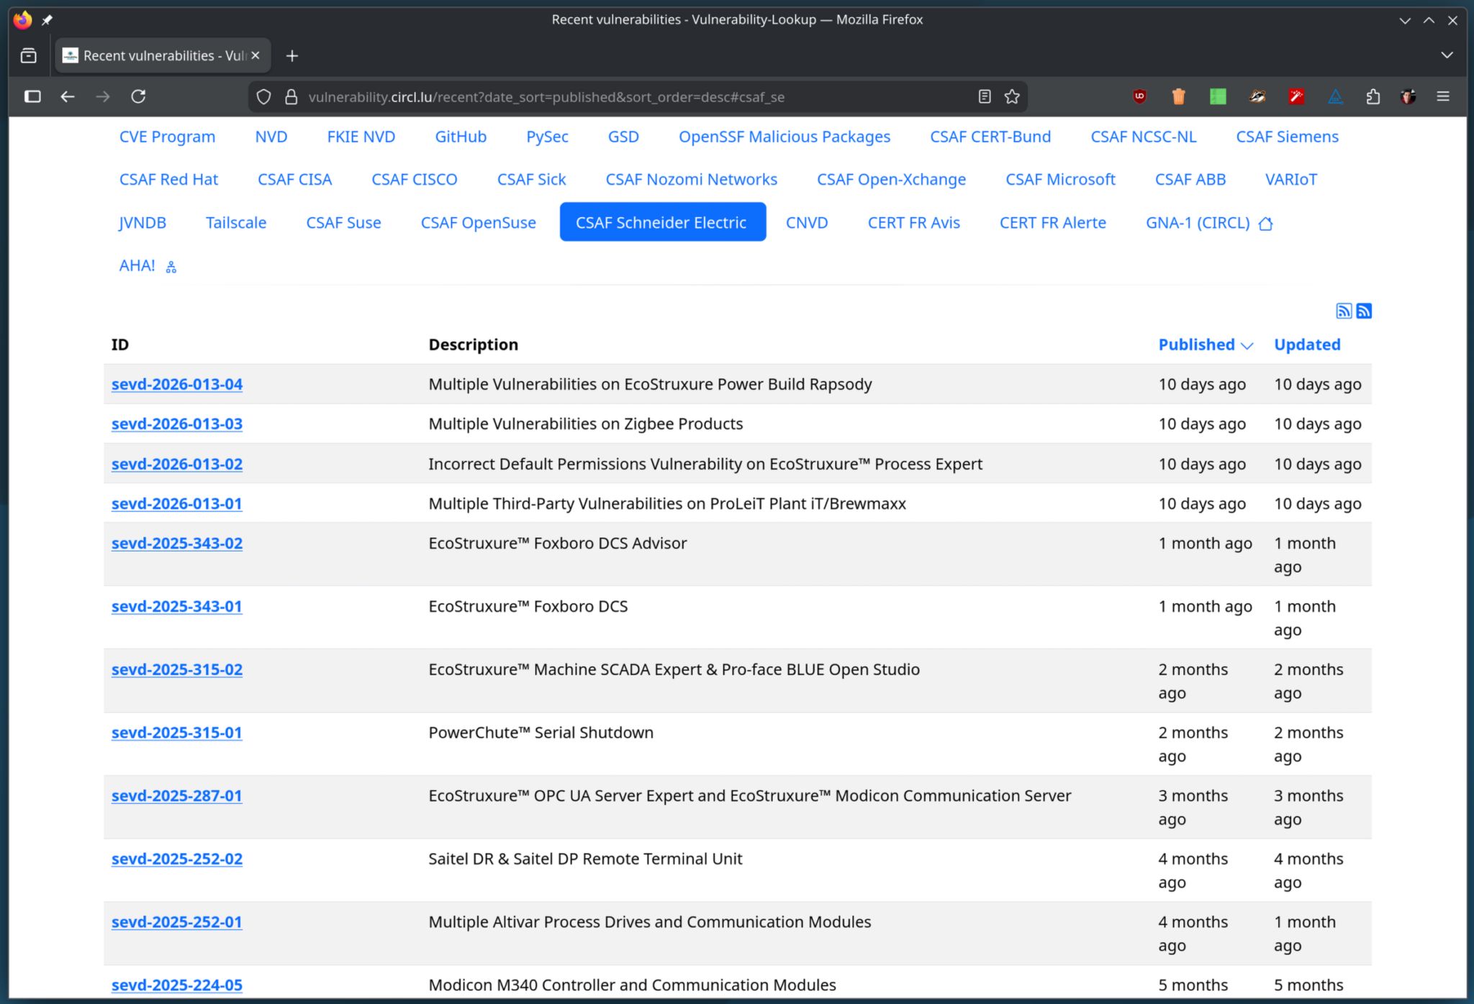Open advisory sevd-2026-013-04 link
The width and height of the screenshot is (1474, 1004).
coord(177,384)
